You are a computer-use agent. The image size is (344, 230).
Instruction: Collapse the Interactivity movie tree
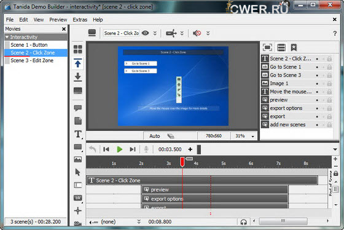click(7, 37)
